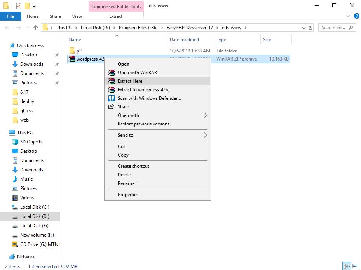The image size is (361, 270).
Task: Click the search box for eds-www
Action: (x=337, y=28)
